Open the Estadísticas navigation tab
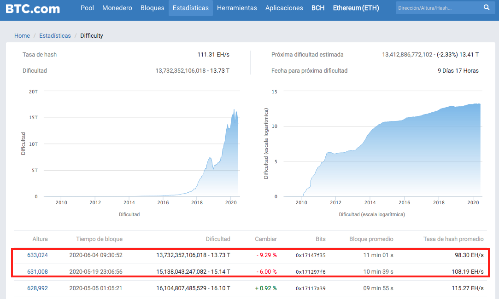The height and width of the screenshot is (299, 499). coord(191,8)
